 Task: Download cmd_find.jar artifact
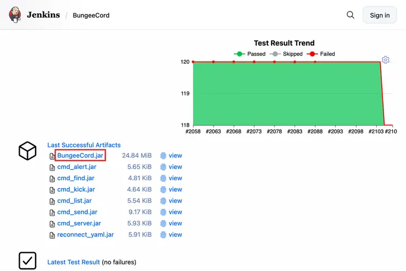(x=76, y=178)
